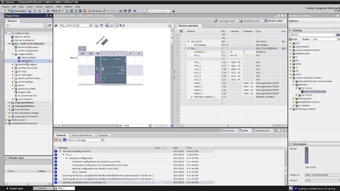Image resolution: width=340 pixels, height=191 pixels.
Task: Click the Show module labels icon in device toolbar
Action: coord(107,25)
